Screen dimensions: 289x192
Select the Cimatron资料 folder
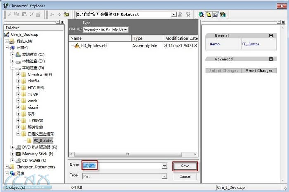tap(40, 74)
